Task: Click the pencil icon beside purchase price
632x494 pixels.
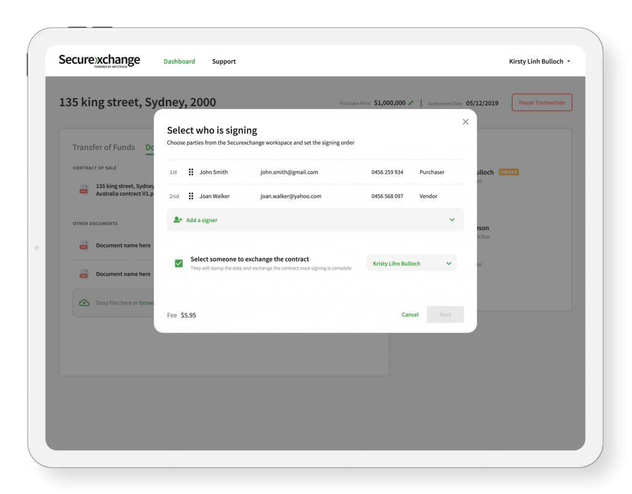Action: pyautogui.click(x=411, y=103)
